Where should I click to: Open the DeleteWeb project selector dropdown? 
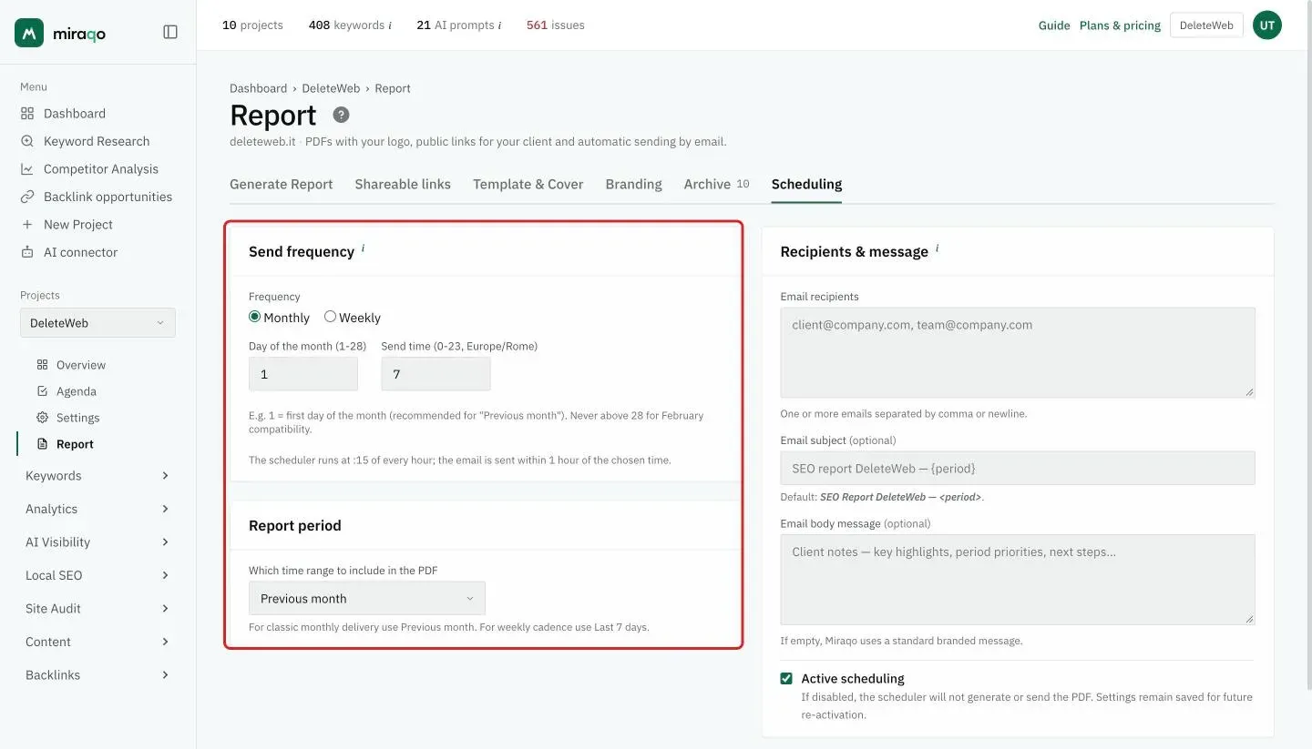pyautogui.click(x=97, y=323)
